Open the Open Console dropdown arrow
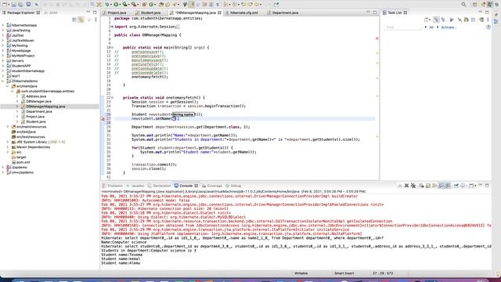This screenshot has height=282, width=501. pos(475,186)
